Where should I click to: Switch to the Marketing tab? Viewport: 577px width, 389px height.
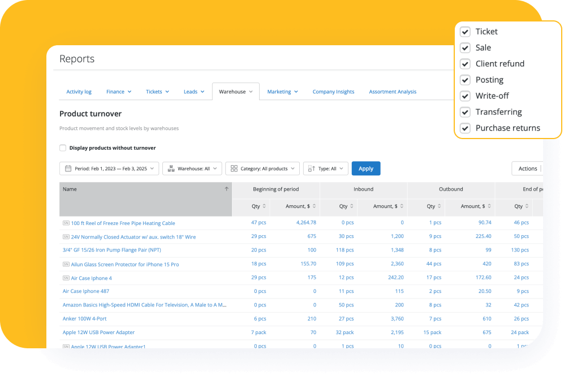tap(279, 91)
